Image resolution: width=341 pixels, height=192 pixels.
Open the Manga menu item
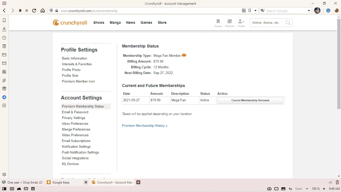coord(115,22)
